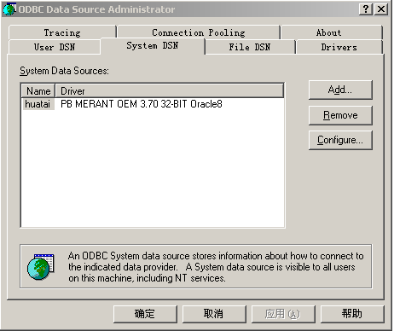Open the Connection Pooling tab

pos(199,32)
